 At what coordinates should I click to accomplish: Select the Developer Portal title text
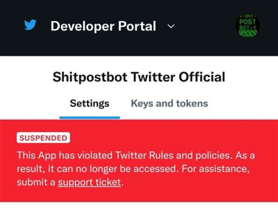(x=103, y=26)
